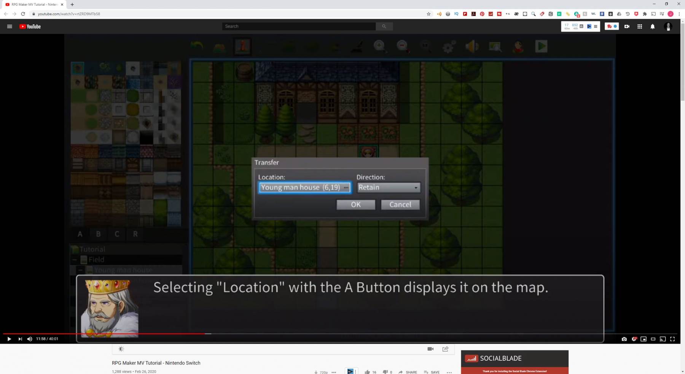The image size is (685, 374).
Task: Click the green playtest arrow in editor toolbar
Action: [x=541, y=46]
